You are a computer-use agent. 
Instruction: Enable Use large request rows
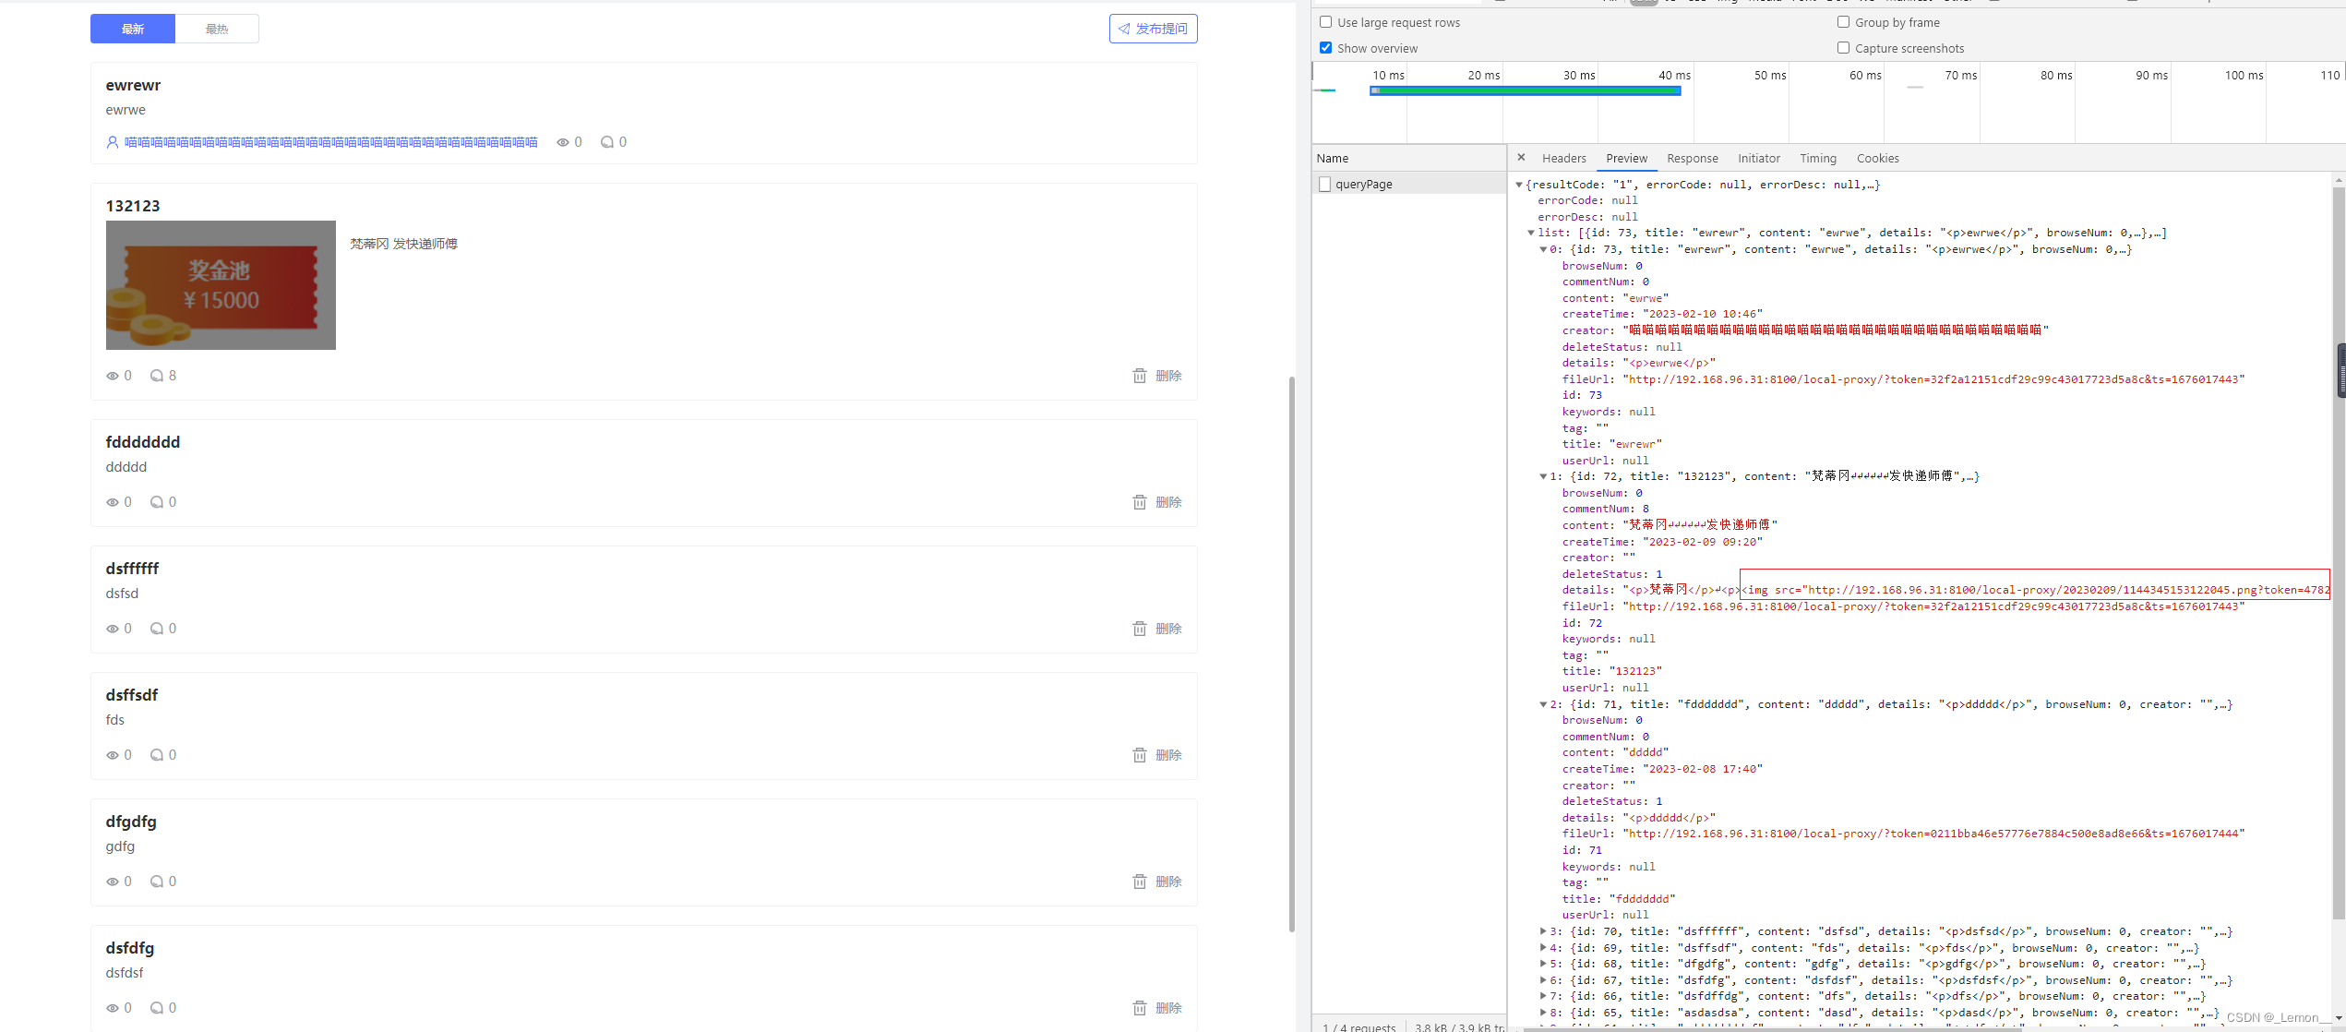(x=1326, y=22)
